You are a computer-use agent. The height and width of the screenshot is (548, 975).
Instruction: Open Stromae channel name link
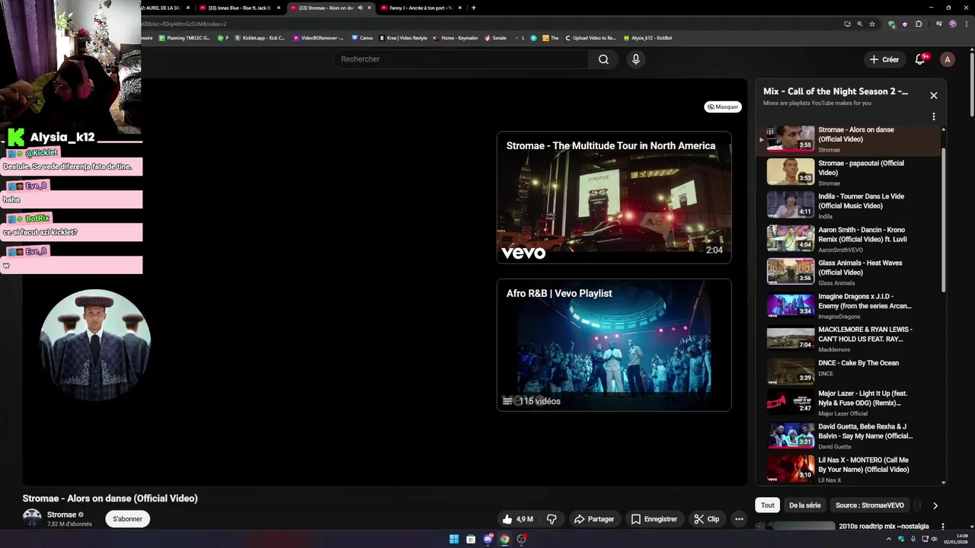tap(62, 515)
